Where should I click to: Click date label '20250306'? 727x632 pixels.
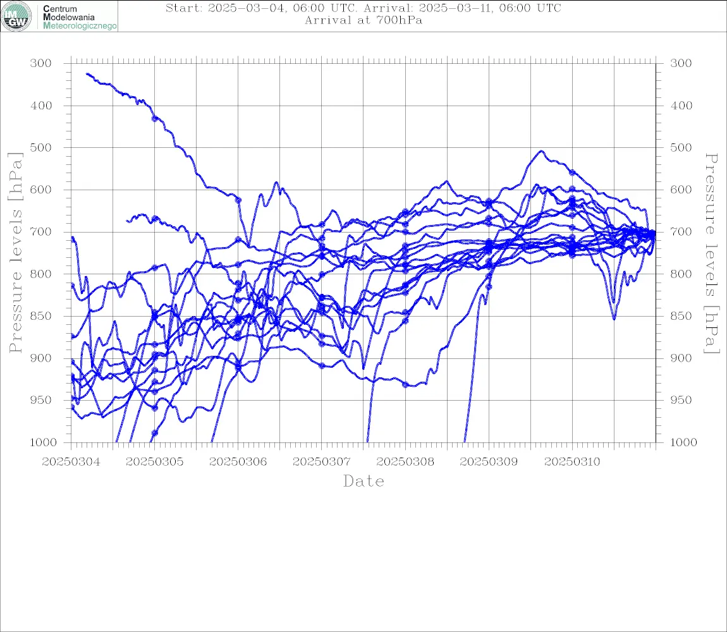point(238,462)
